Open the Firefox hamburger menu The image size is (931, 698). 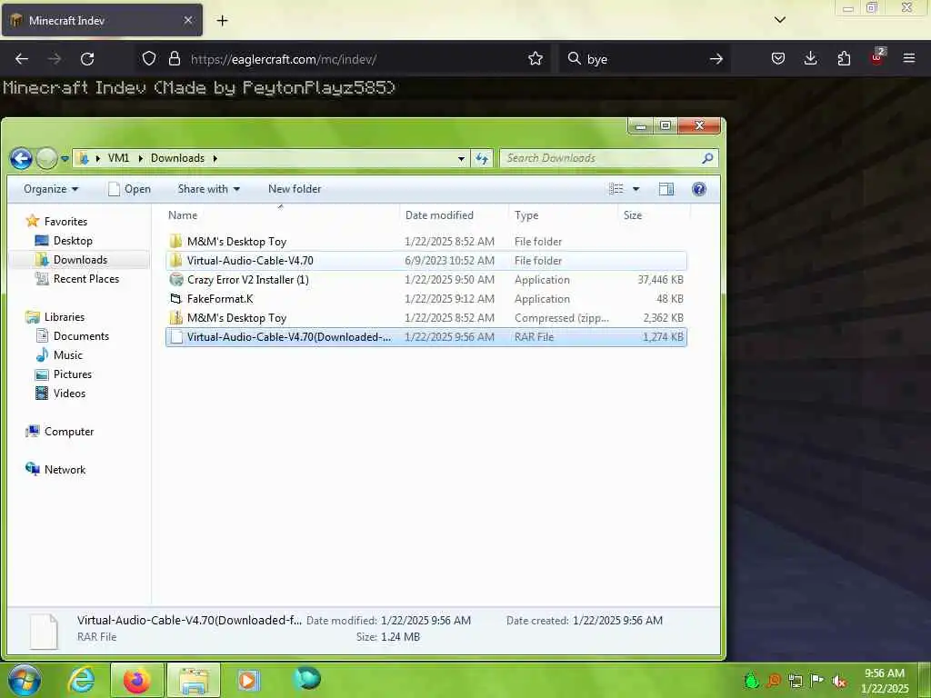click(x=909, y=59)
